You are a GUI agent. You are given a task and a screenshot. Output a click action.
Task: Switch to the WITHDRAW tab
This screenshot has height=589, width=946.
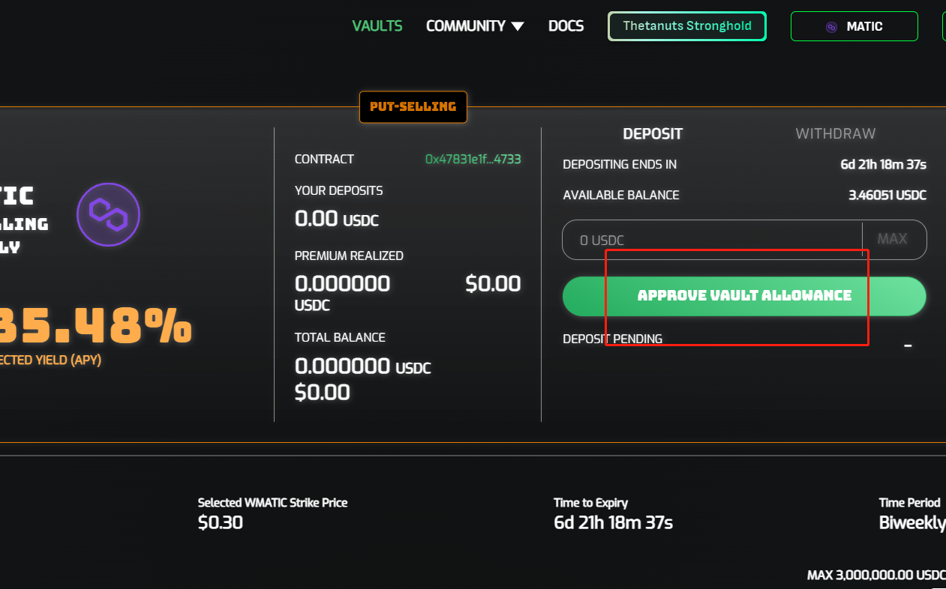(835, 134)
